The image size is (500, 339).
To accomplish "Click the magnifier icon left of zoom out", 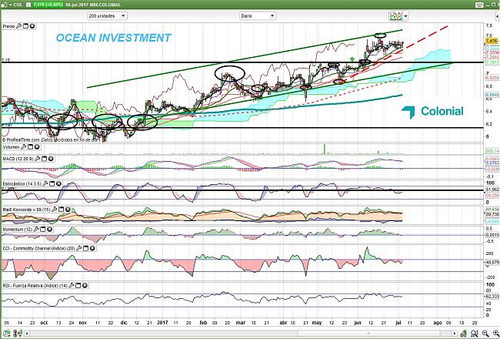I will pos(474,333).
